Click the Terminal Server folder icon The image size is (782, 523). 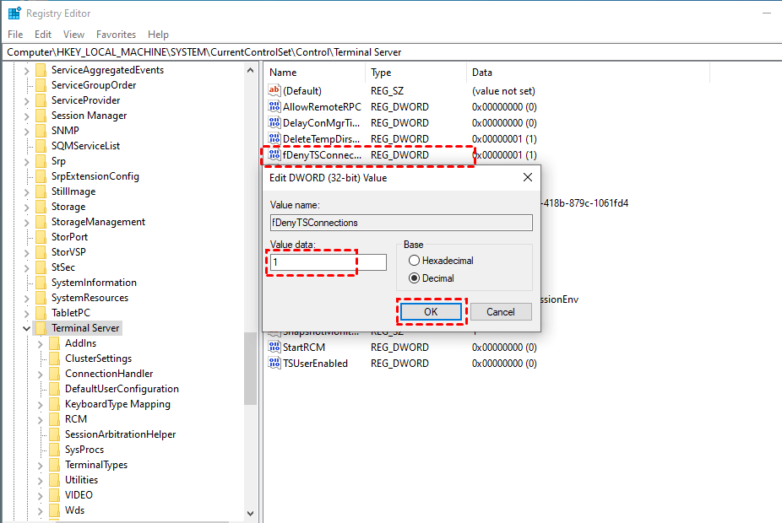41,328
